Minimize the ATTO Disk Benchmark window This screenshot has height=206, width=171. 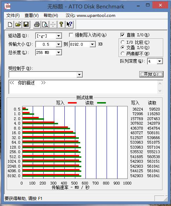(138, 6)
